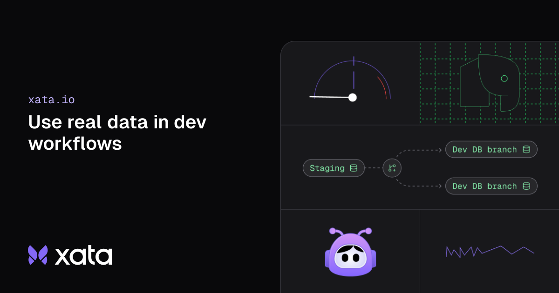This screenshot has width=559, height=293.
Task: Select the Staging database pill
Action: click(x=334, y=168)
